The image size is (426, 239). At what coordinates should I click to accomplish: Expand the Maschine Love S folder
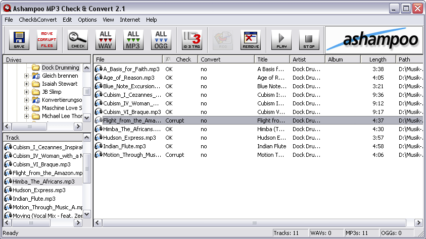[26, 108]
